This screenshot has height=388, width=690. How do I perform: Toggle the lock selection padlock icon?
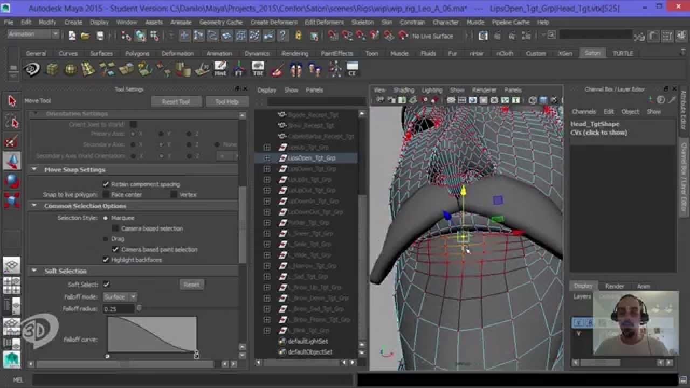298,36
